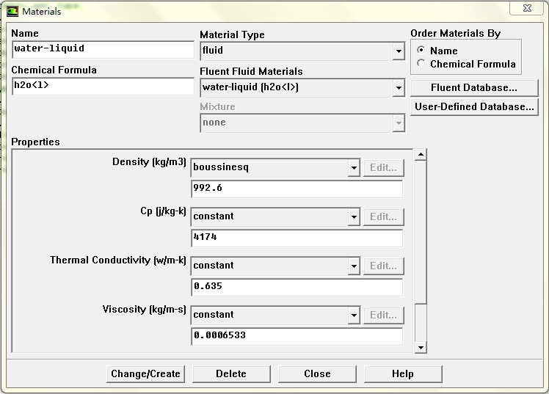Click the Density value field
The image size is (549, 394).
(297, 189)
